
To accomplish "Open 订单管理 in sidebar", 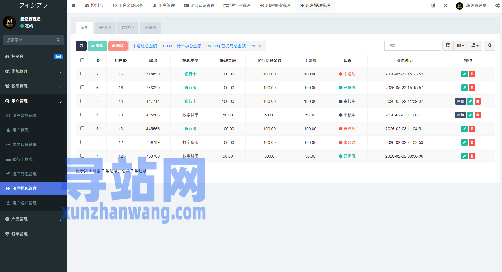I will pyautogui.click(x=34, y=234).
